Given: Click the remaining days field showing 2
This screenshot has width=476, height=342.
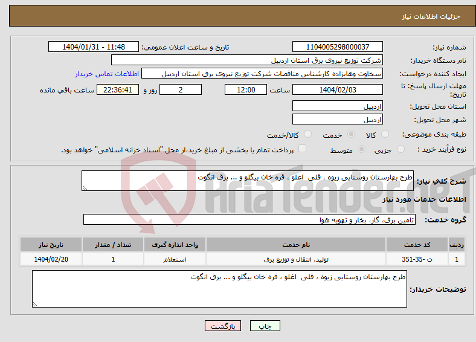Looking at the screenshot, I should coord(181,89).
